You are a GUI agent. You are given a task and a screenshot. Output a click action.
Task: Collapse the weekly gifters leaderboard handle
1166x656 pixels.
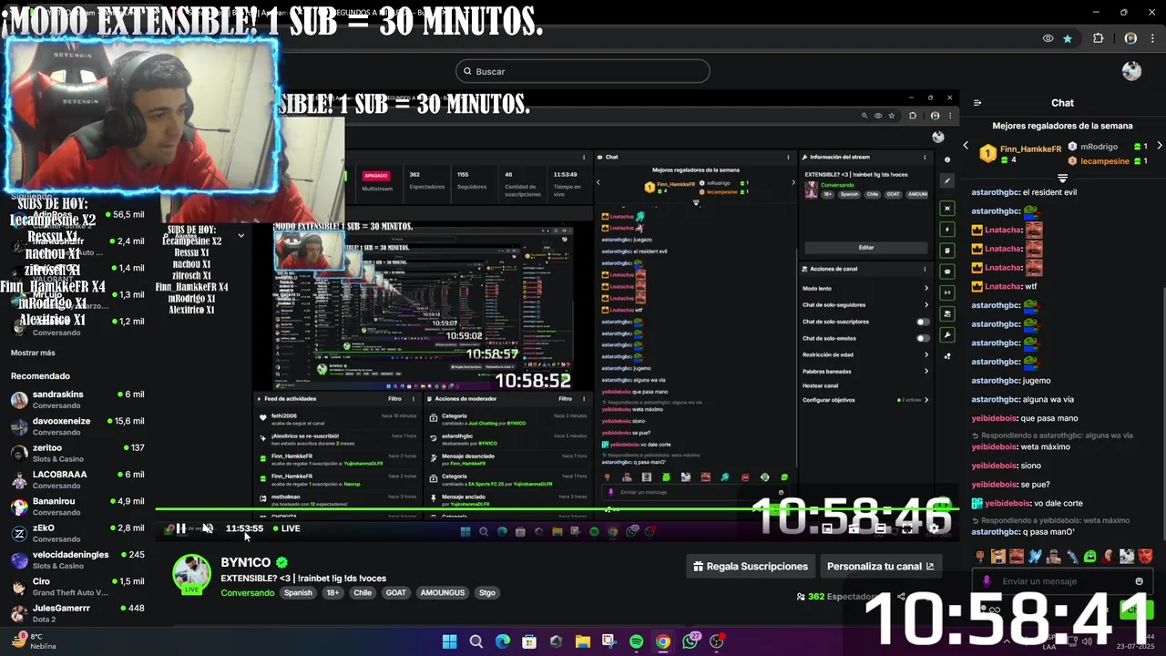1062,178
